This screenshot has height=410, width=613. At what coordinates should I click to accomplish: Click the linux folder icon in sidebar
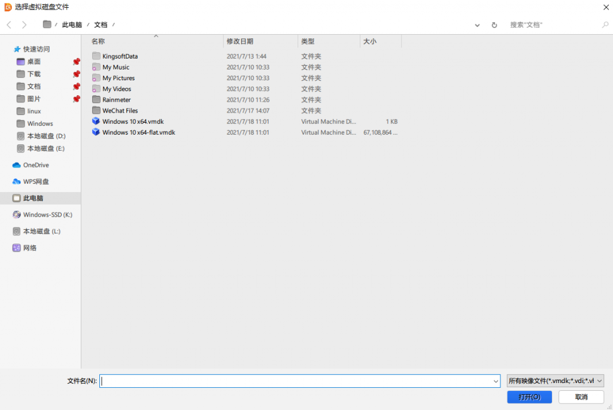pyautogui.click(x=21, y=111)
